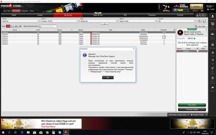This screenshot has height=135, width=216.
Task: Open the Size dropdown showing Heads-Up
Action: point(99,21)
